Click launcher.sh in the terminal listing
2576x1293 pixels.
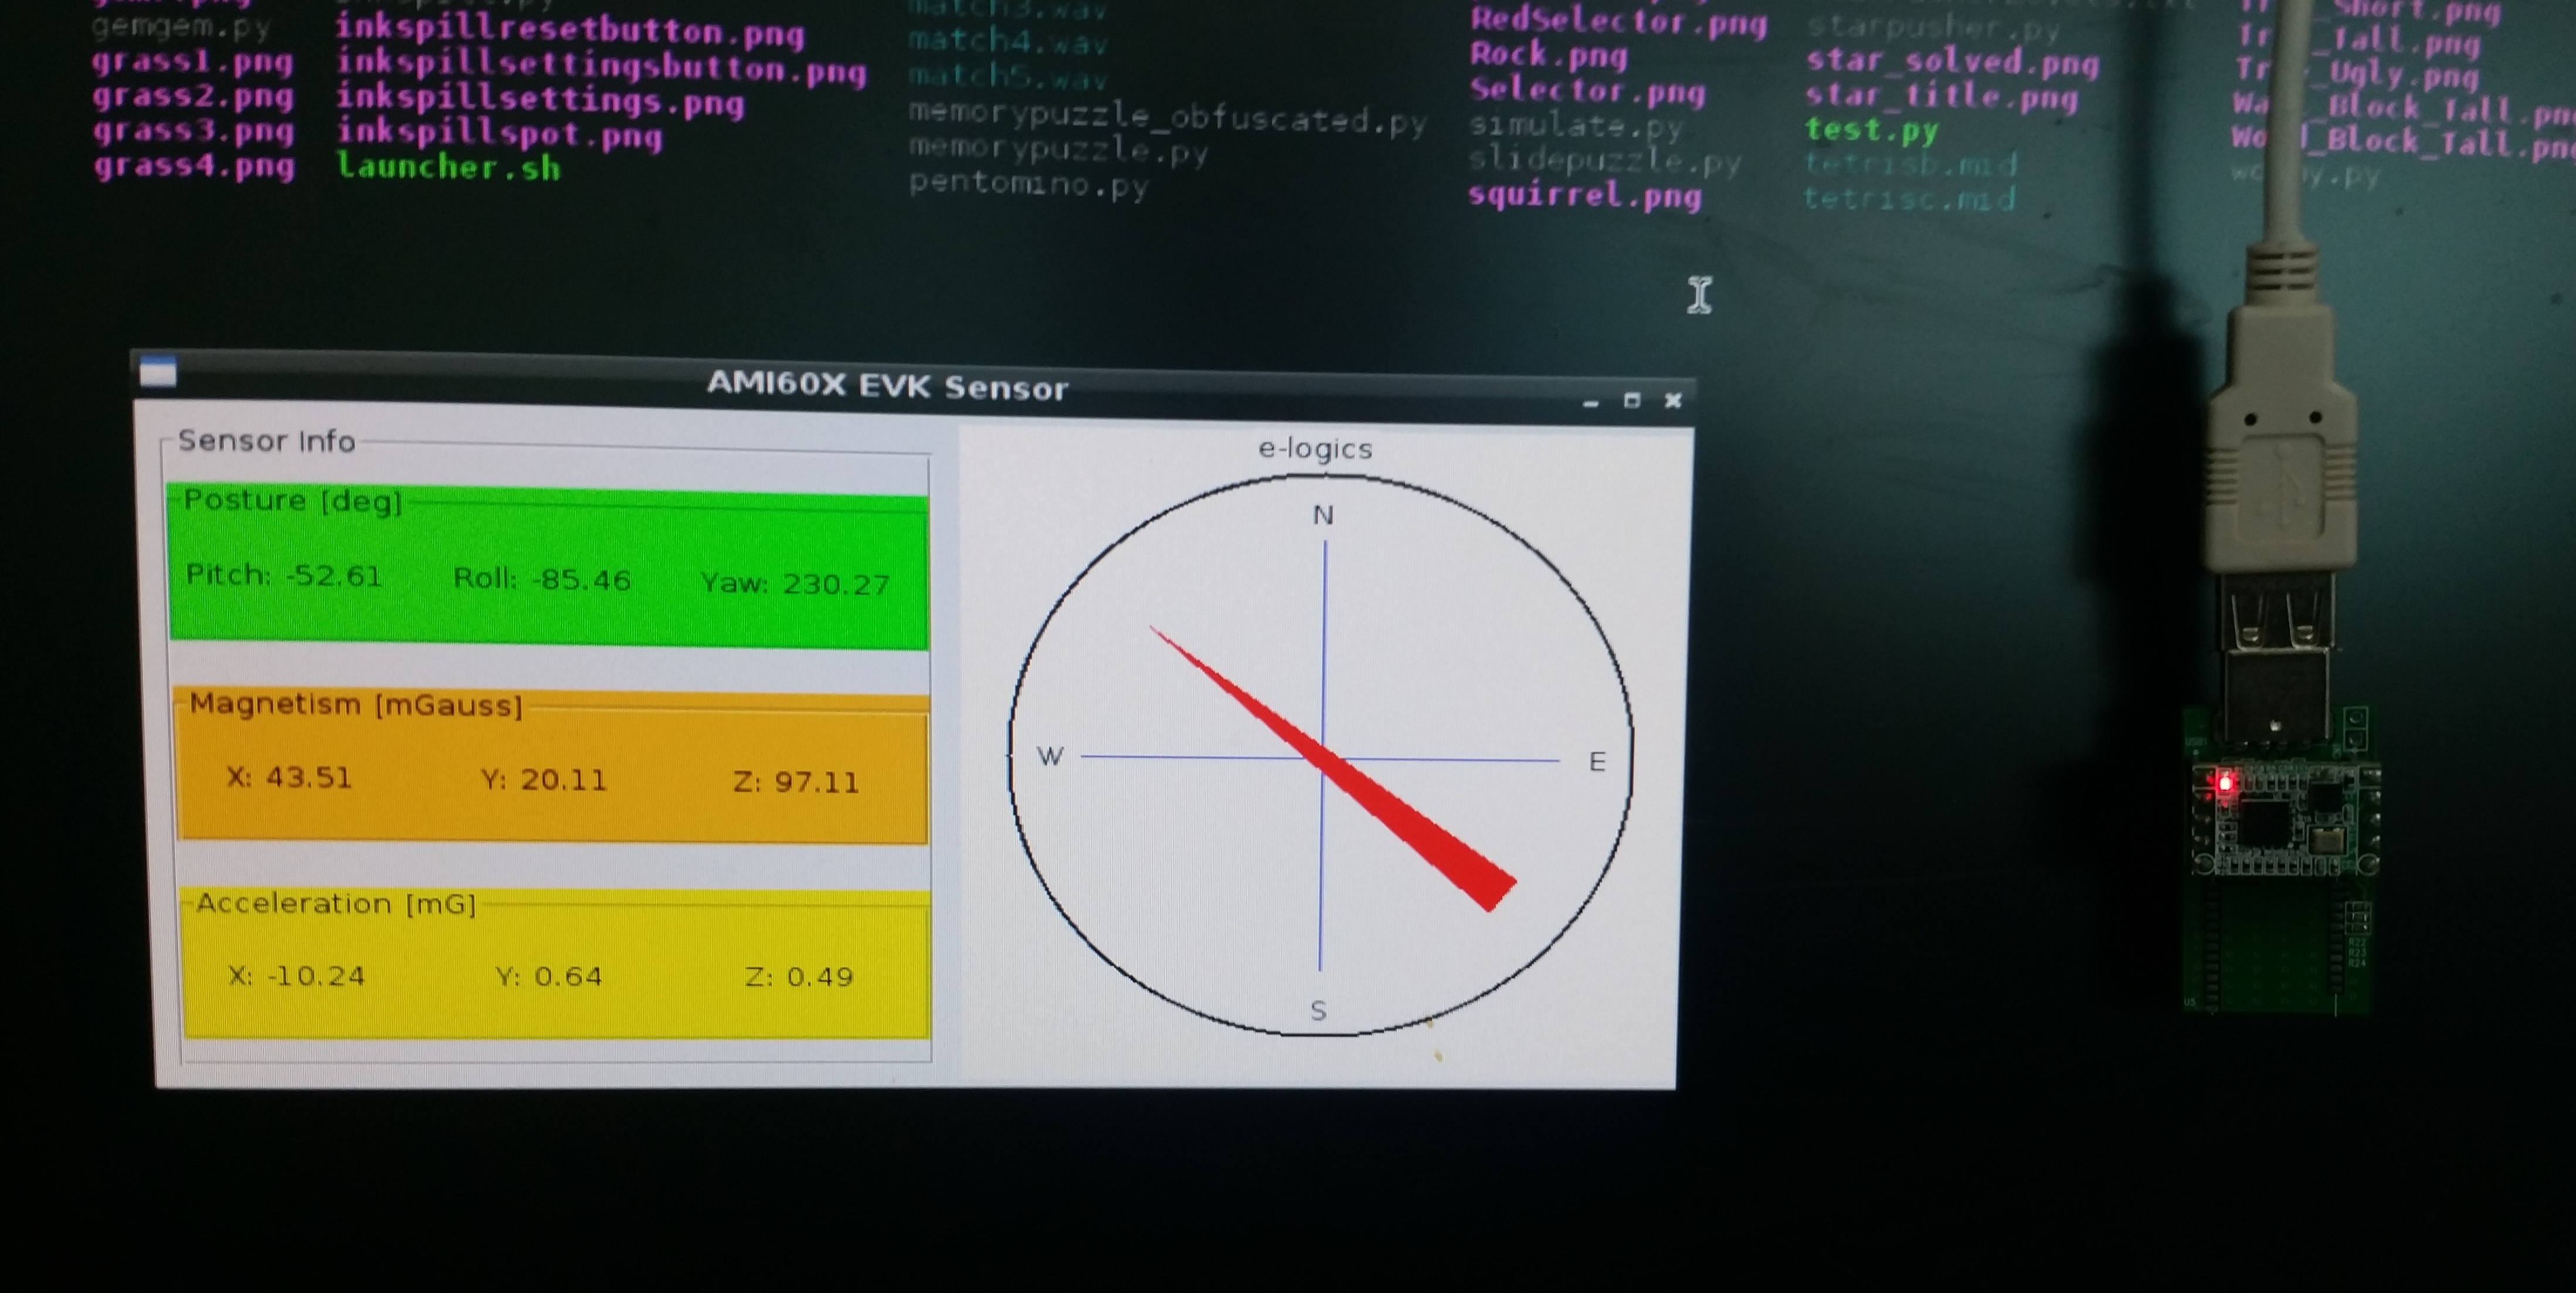(x=449, y=166)
